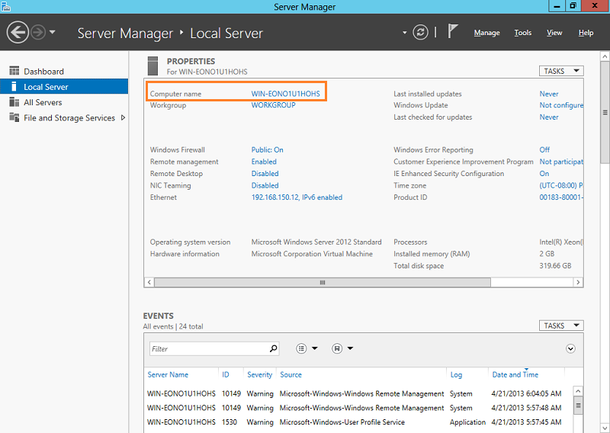Click the All Servers sidebar icon

[x=14, y=102]
